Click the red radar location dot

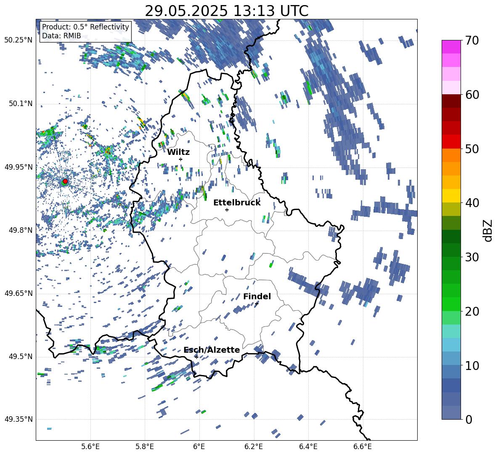(x=65, y=181)
